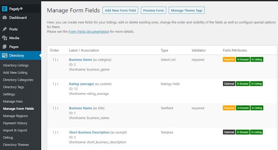Image resolution: width=278 pixels, height=150 pixels.
Task: Move Business Name field down
Action: click(58, 108)
